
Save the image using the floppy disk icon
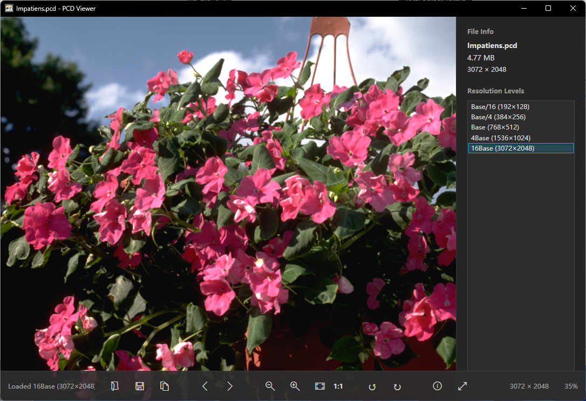[140, 386]
